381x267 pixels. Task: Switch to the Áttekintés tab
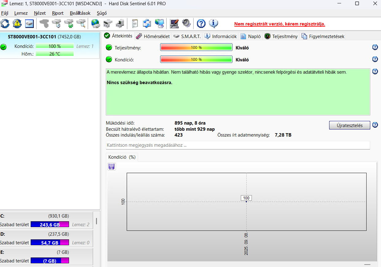(118, 36)
